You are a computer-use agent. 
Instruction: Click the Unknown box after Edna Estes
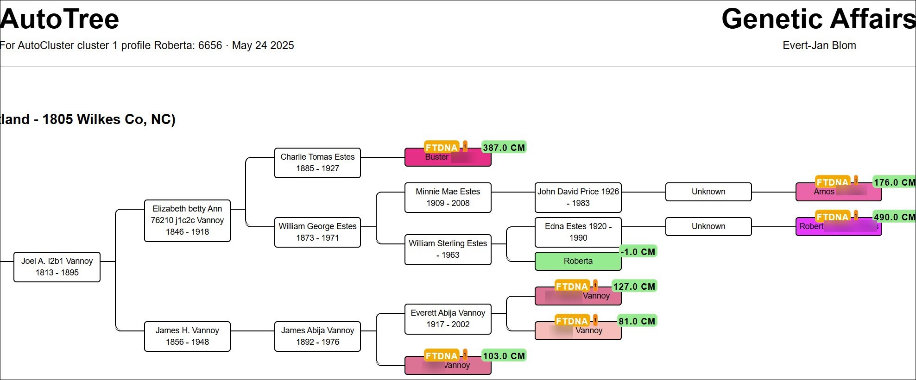[708, 226]
